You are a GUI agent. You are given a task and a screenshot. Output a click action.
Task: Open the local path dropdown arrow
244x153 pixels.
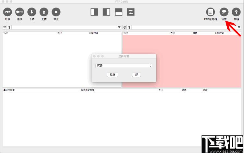(x=119, y=27)
